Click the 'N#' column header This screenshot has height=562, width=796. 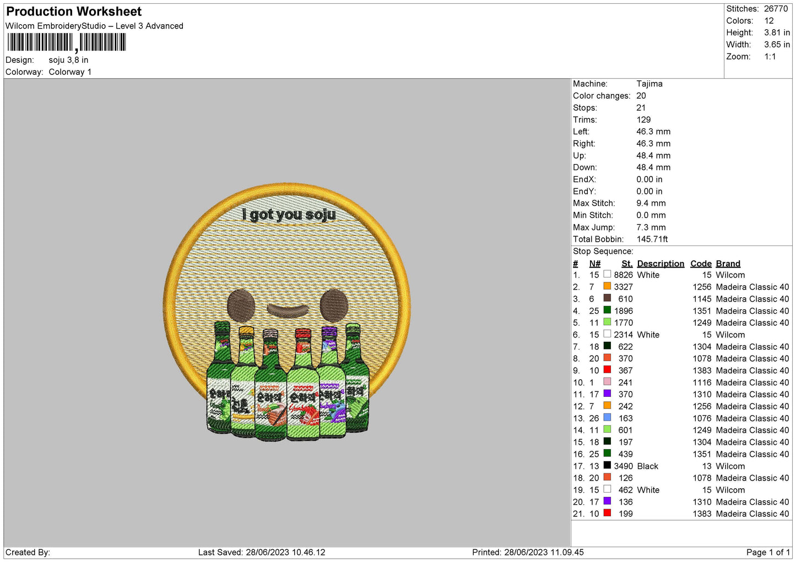(595, 264)
